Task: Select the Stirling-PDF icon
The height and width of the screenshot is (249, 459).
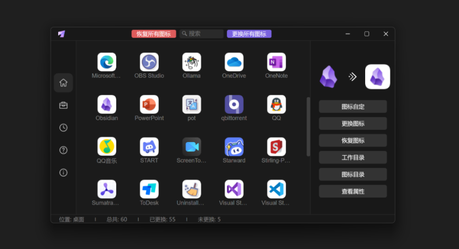Action: (276, 147)
